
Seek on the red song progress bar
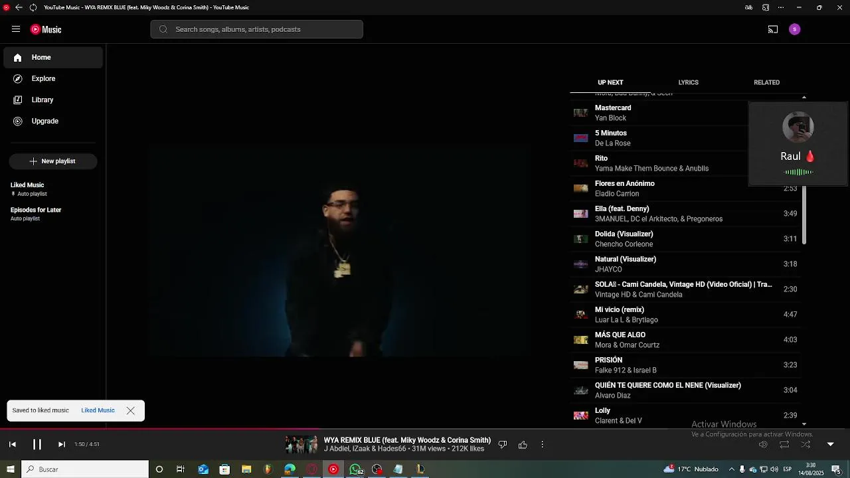(x=425, y=429)
